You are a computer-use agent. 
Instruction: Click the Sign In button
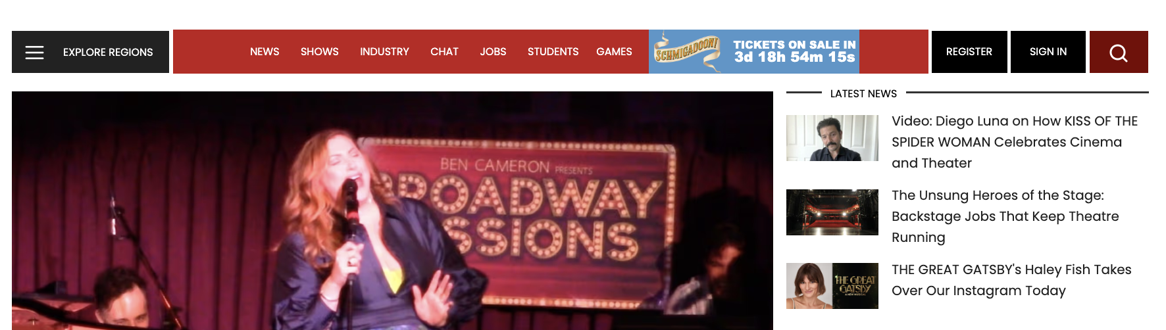pyautogui.click(x=1048, y=52)
